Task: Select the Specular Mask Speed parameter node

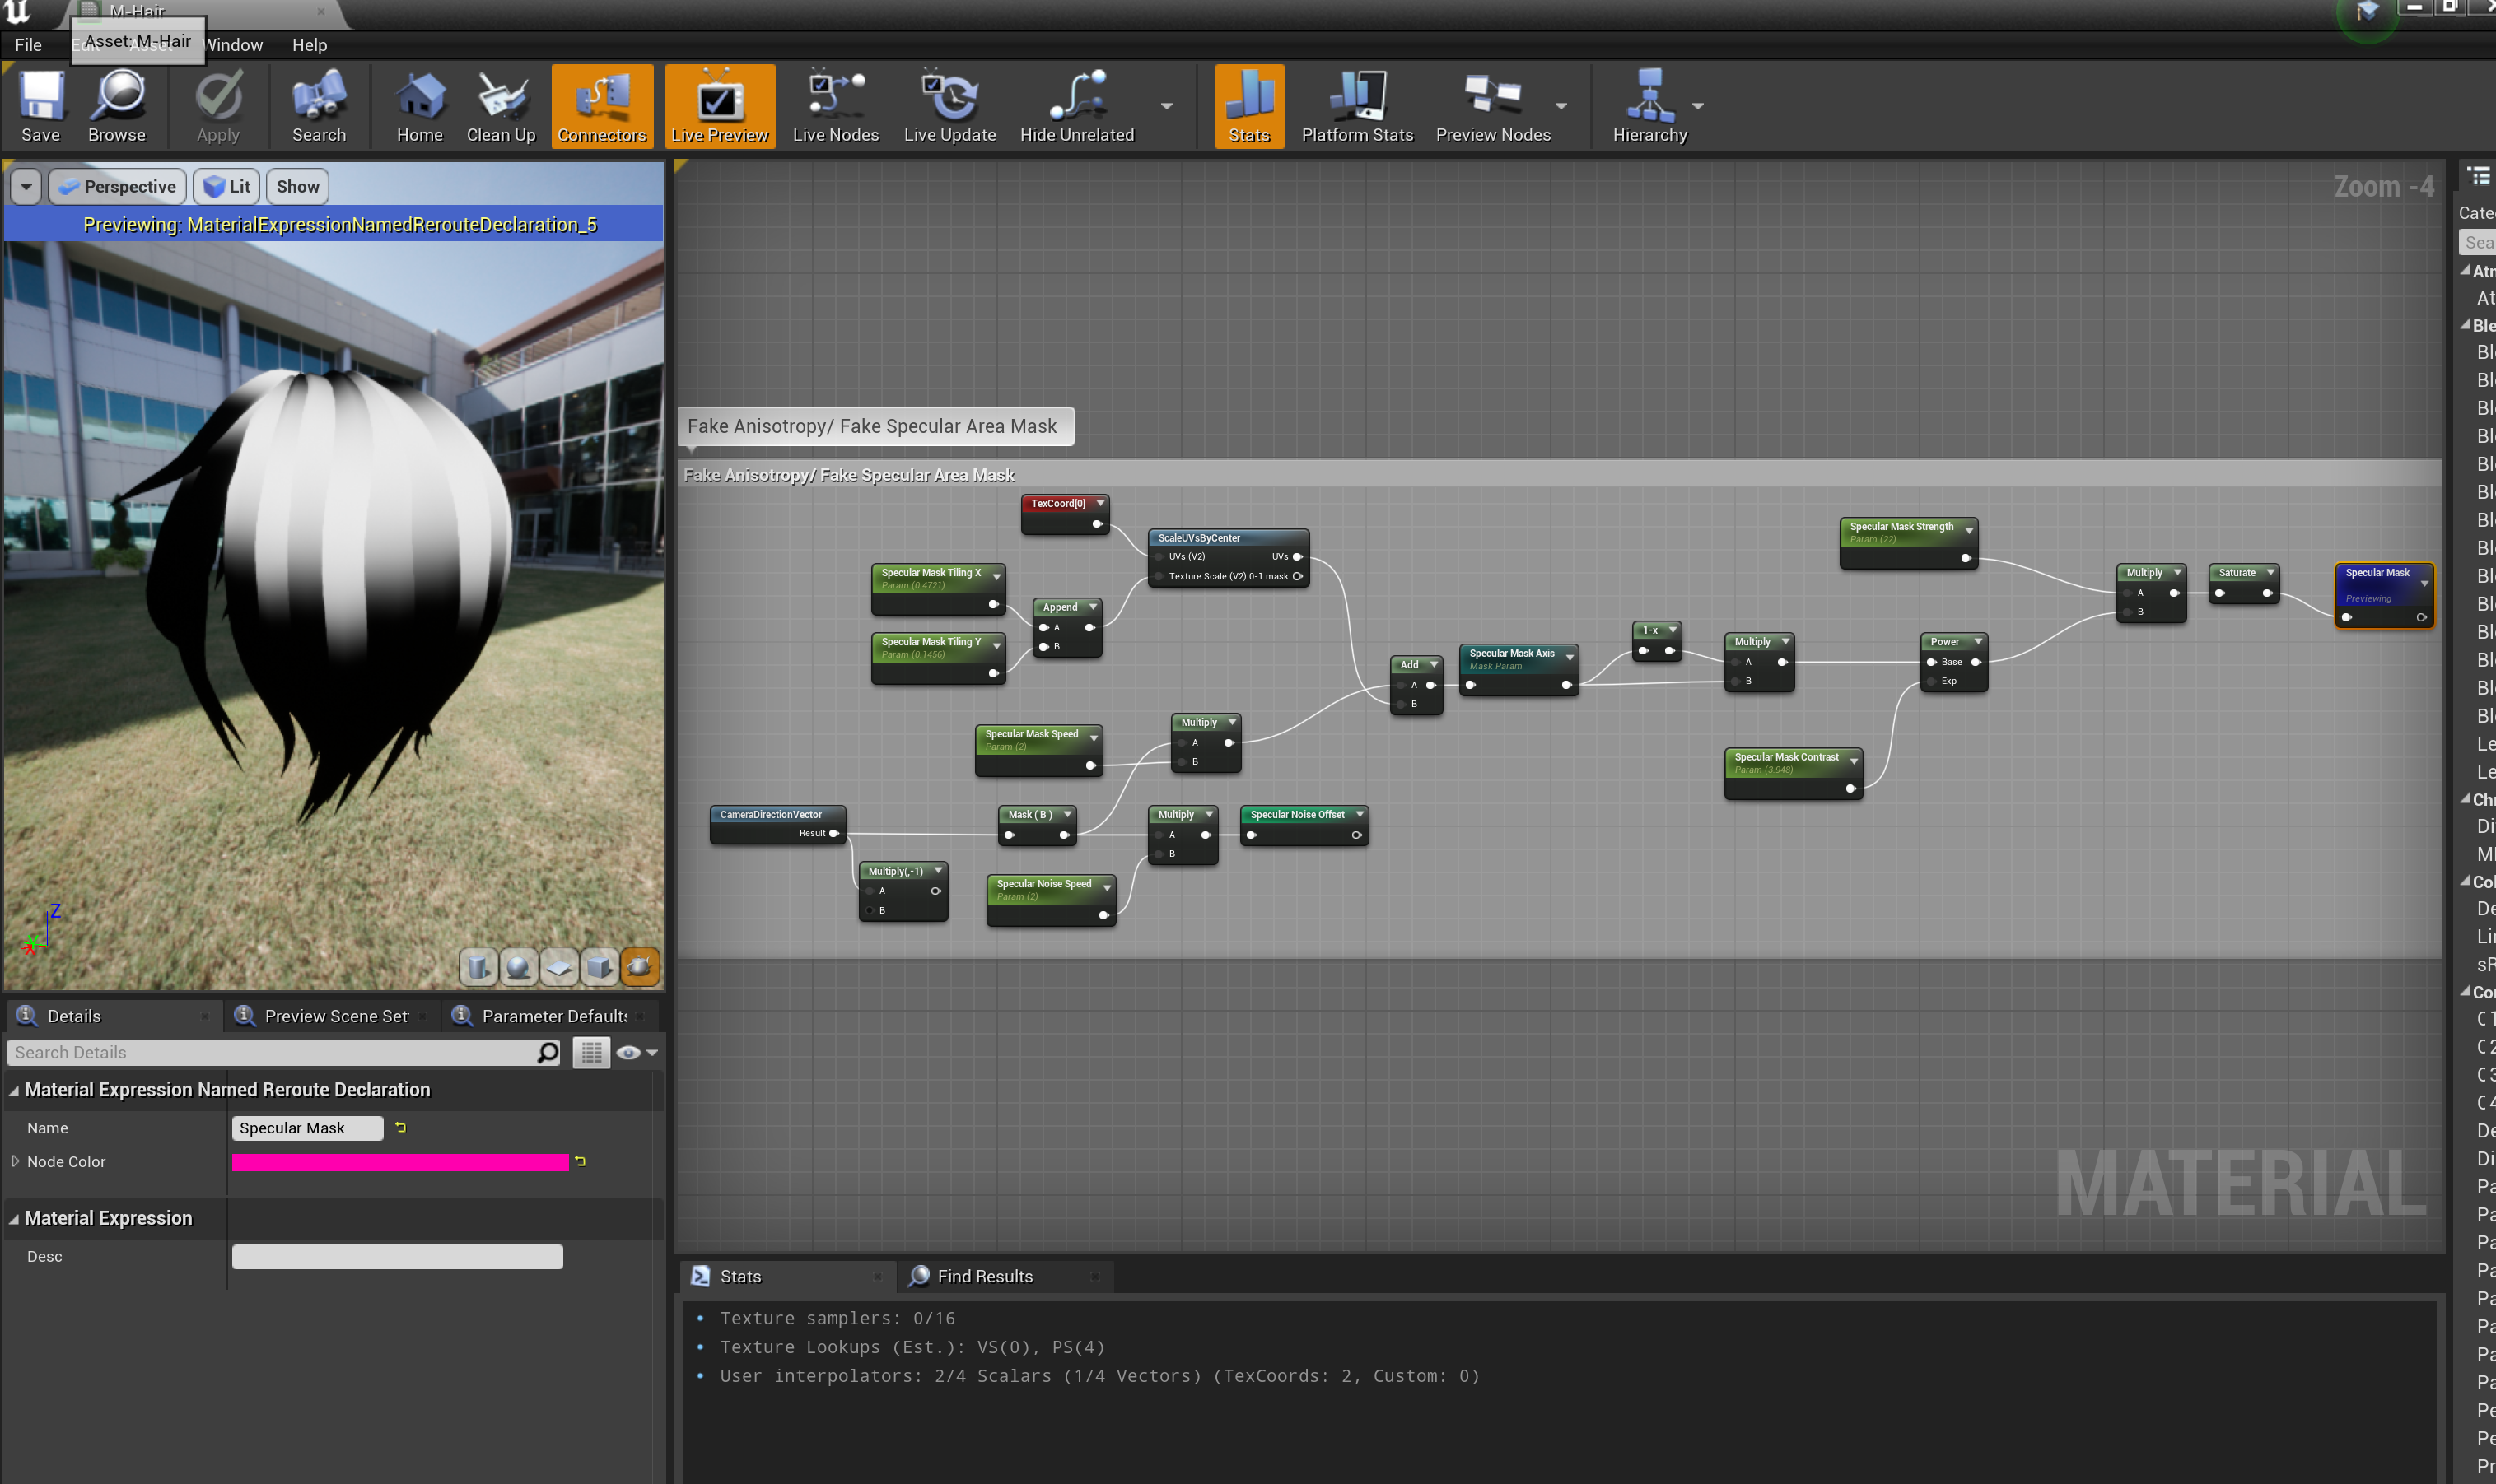Action: pyautogui.click(x=1038, y=751)
